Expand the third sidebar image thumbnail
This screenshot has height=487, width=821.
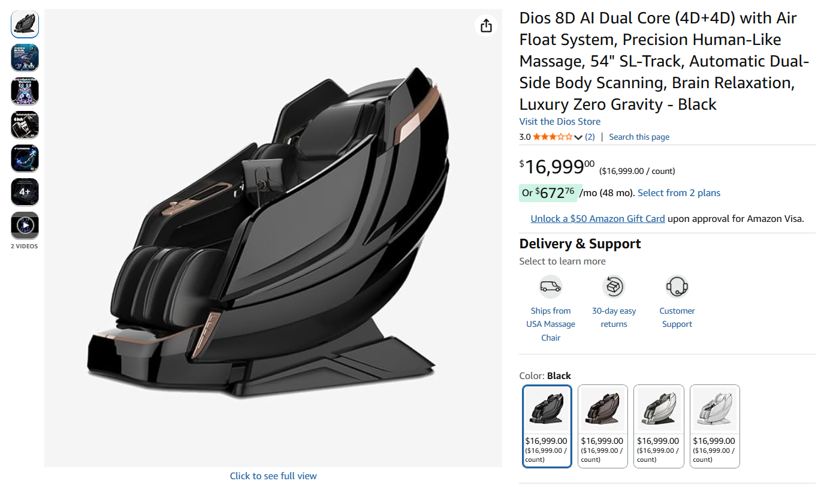pos(25,91)
